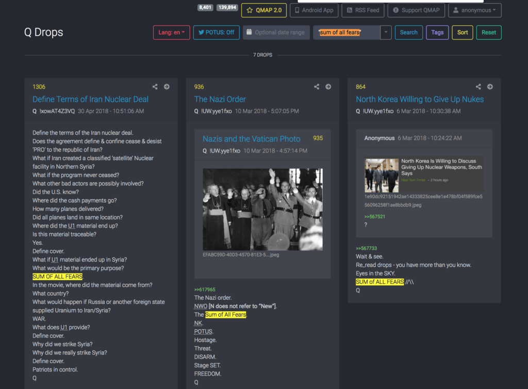
Task: Toggle the POTUS: Off switch
Action: (x=216, y=33)
